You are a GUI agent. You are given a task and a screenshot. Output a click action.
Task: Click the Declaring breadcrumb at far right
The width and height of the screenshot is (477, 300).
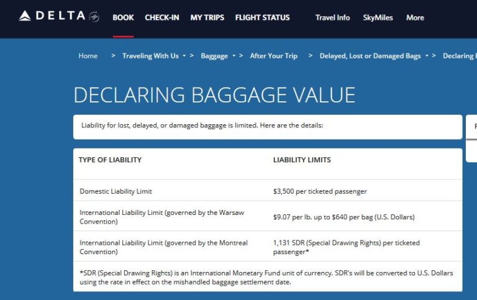click(458, 56)
